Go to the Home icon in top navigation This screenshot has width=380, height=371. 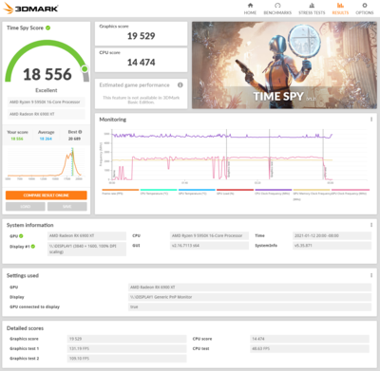(x=250, y=6)
